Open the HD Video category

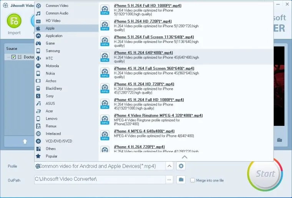pos(66,21)
